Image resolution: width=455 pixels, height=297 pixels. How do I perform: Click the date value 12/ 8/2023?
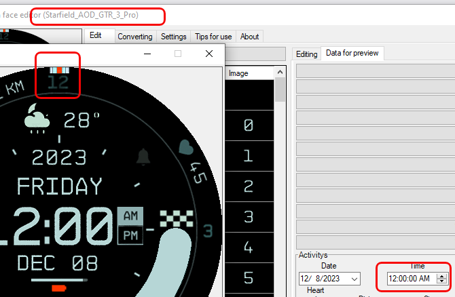click(320, 279)
